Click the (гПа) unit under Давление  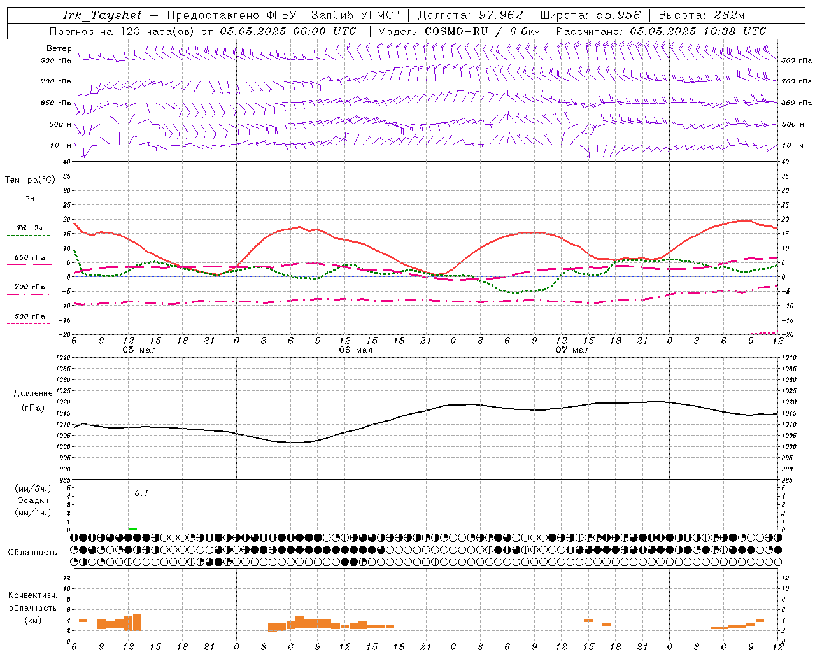(33, 407)
